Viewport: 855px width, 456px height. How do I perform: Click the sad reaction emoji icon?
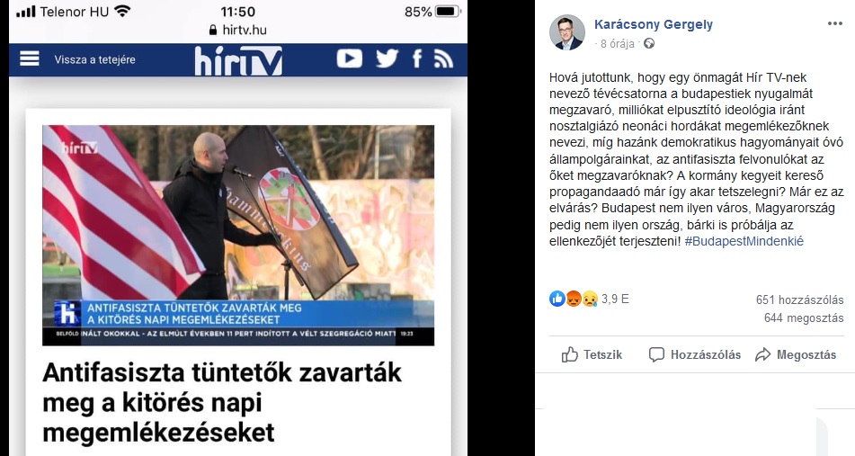coord(590,299)
